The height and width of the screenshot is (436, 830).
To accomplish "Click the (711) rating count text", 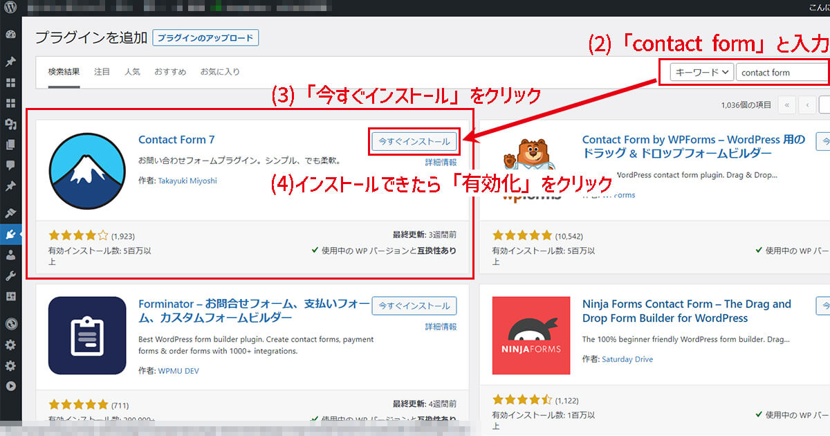I will pyautogui.click(x=120, y=406).
